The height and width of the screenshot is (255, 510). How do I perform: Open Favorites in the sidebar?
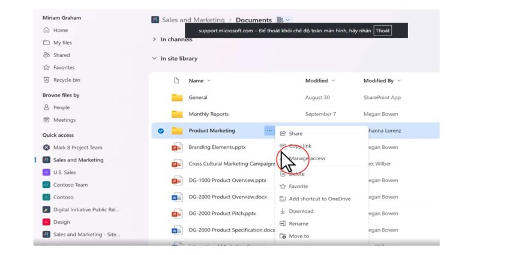click(x=59, y=67)
